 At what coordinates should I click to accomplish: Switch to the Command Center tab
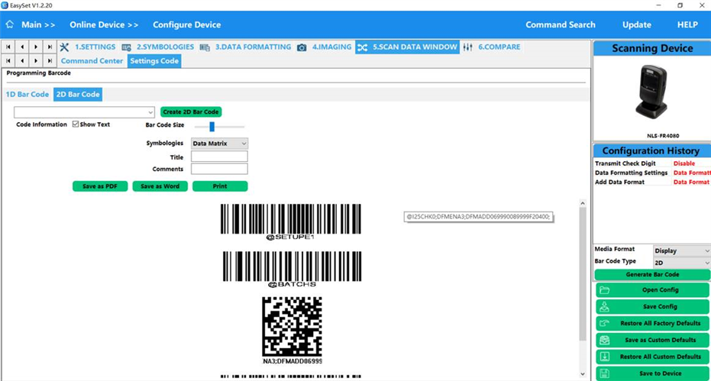click(92, 61)
